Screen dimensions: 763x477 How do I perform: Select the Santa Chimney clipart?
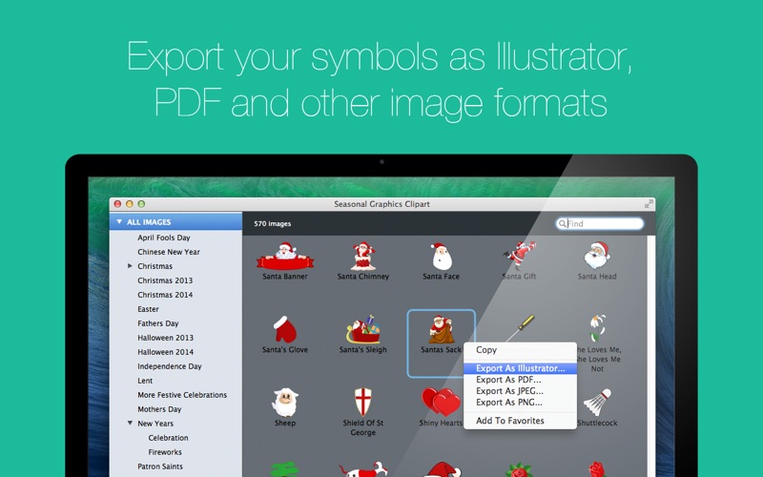(x=363, y=256)
